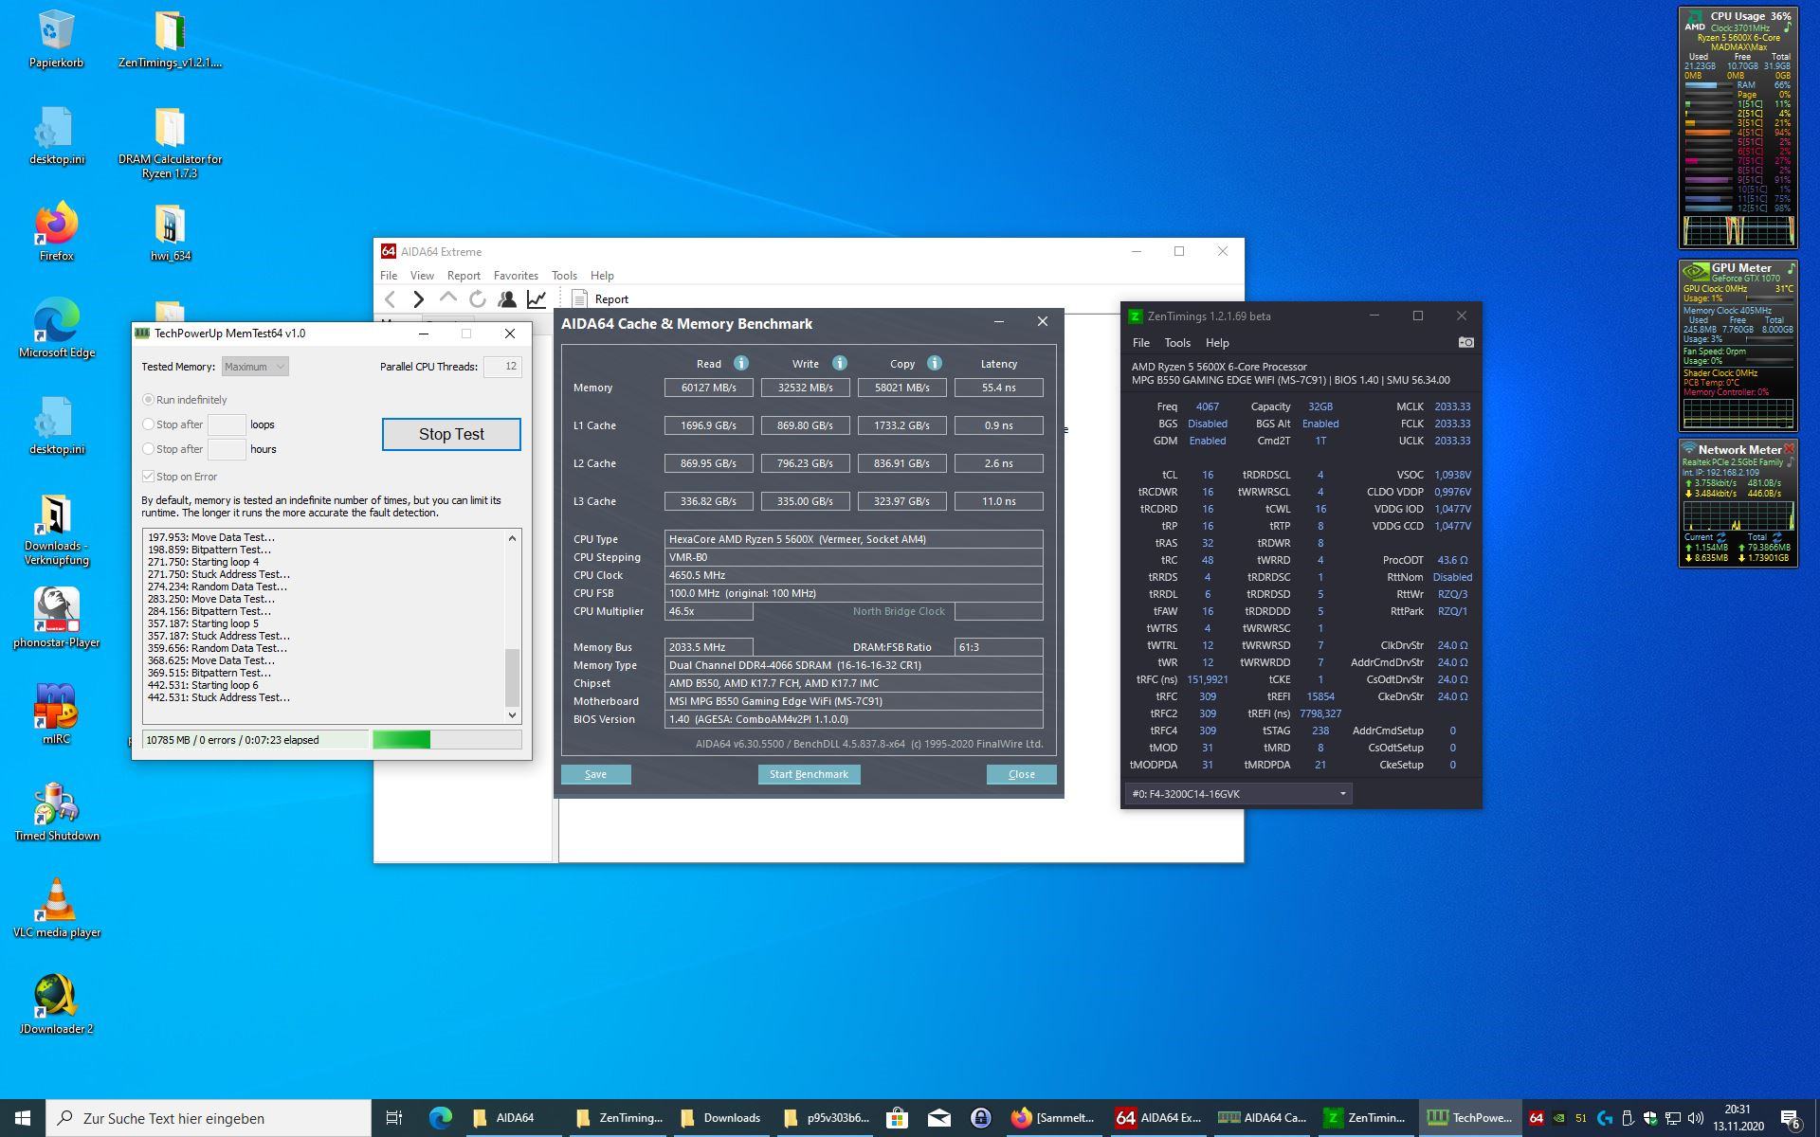The width and height of the screenshot is (1820, 1137).
Task: Click Memory Latency value 55.4 ns
Action: (998, 388)
